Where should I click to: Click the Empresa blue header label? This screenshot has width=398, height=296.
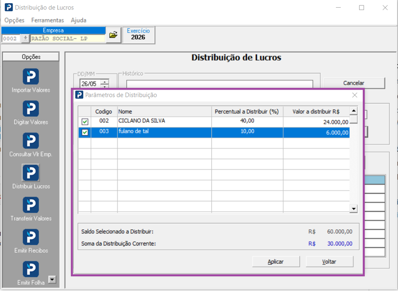53,30
